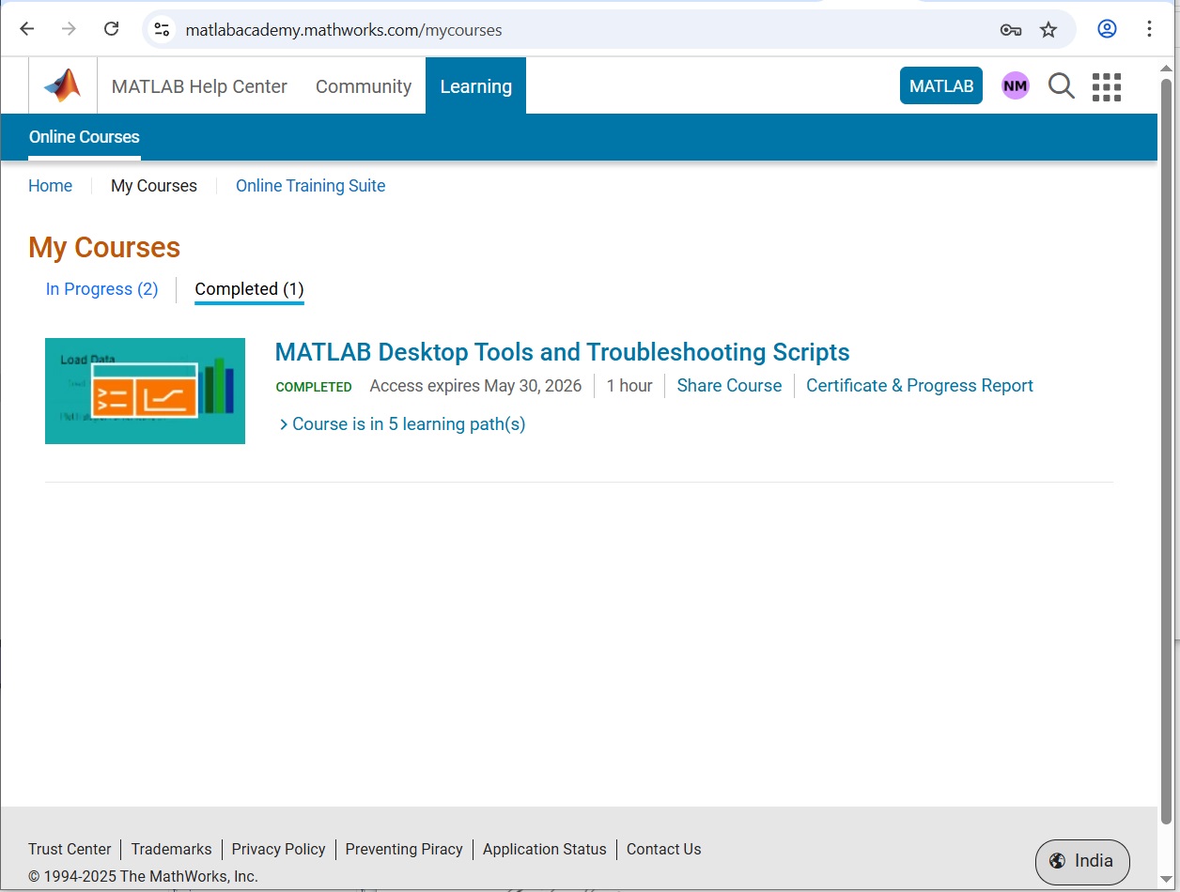Open MATLAB Desktop Tools and Troubleshooting Scripts title

[x=562, y=352]
